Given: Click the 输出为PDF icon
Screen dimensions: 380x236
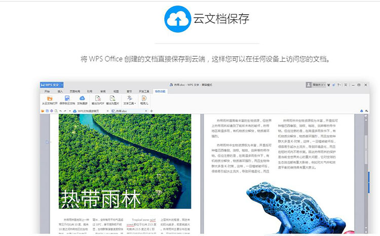Looking at the screenshot, I should click(98, 98).
